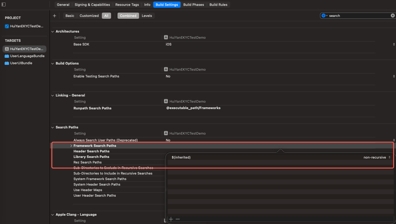Collapse the Apple Clang - Language section
The width and height of the screenshot is (396, 224).
point(52,214)
